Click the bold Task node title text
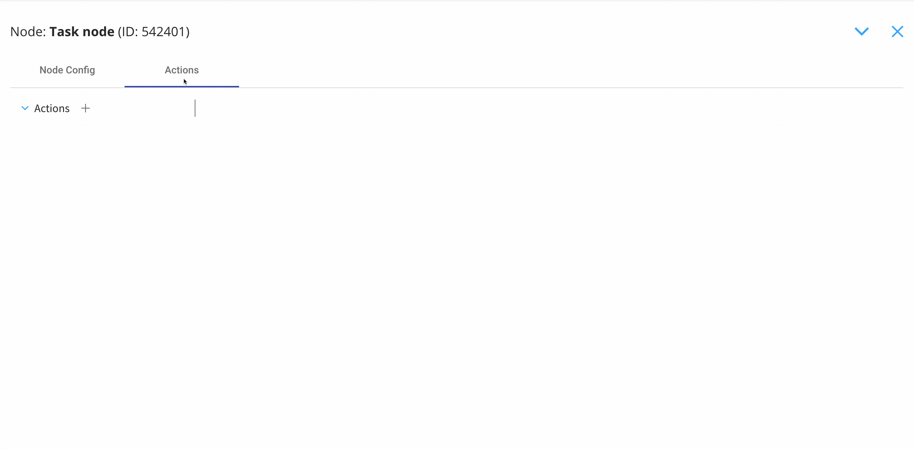This screenshot has width=914, height=449. (82, 32)
